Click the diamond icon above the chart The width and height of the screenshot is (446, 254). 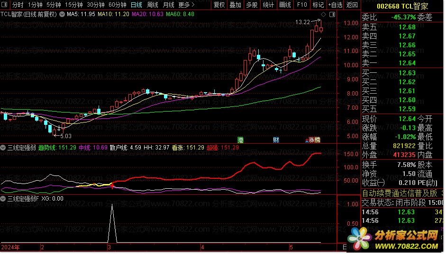click(x=323, y=15)
